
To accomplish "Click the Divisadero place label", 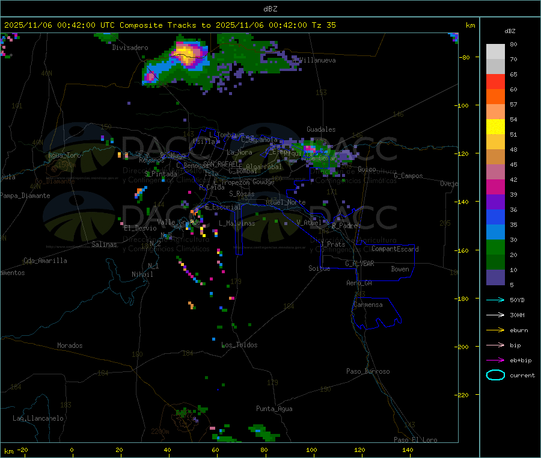I will (130, 48).
